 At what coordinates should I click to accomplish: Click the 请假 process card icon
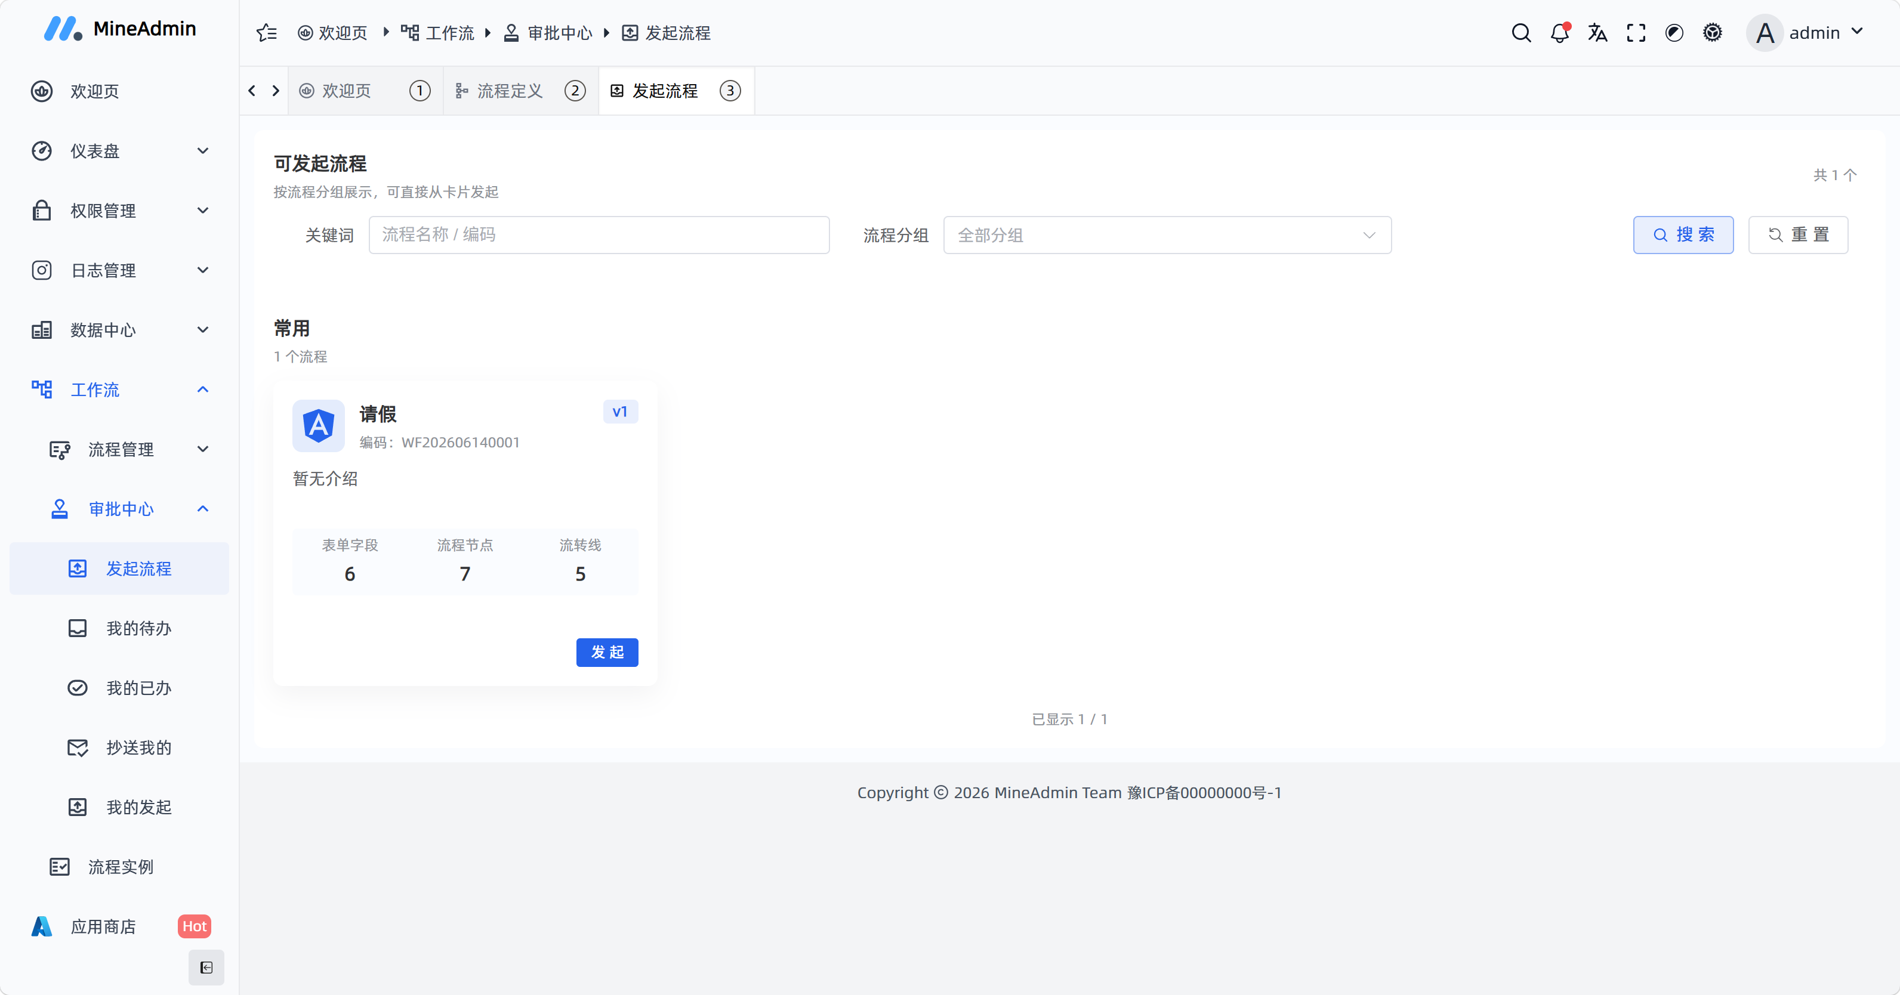318,425
